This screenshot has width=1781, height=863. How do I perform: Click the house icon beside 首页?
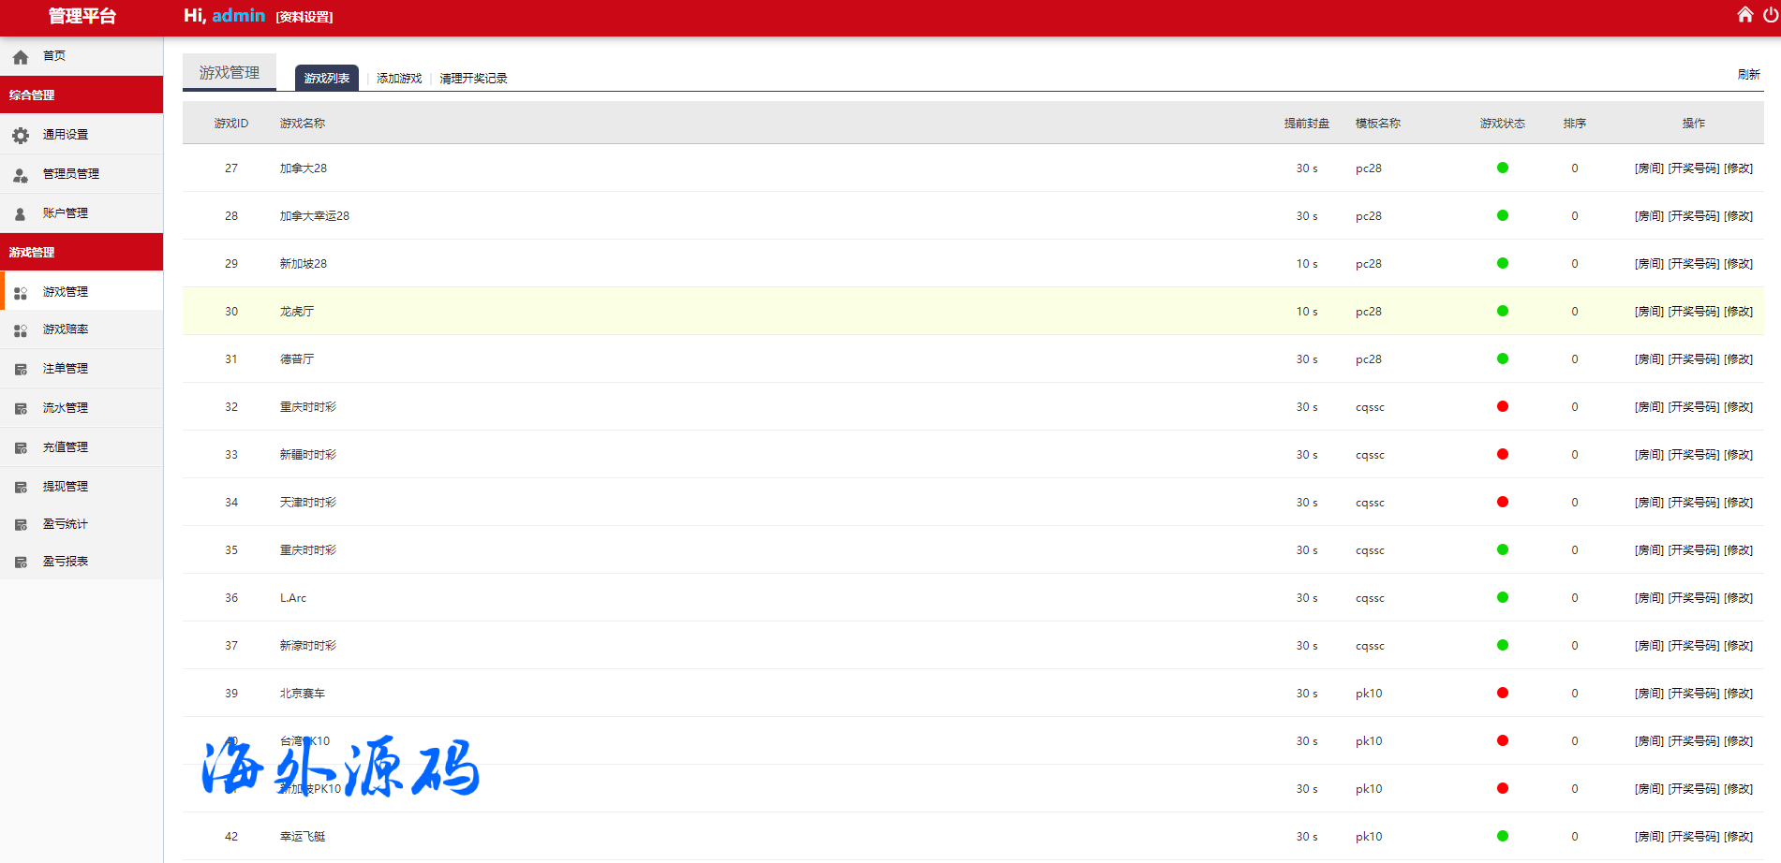tap(21, 57)
